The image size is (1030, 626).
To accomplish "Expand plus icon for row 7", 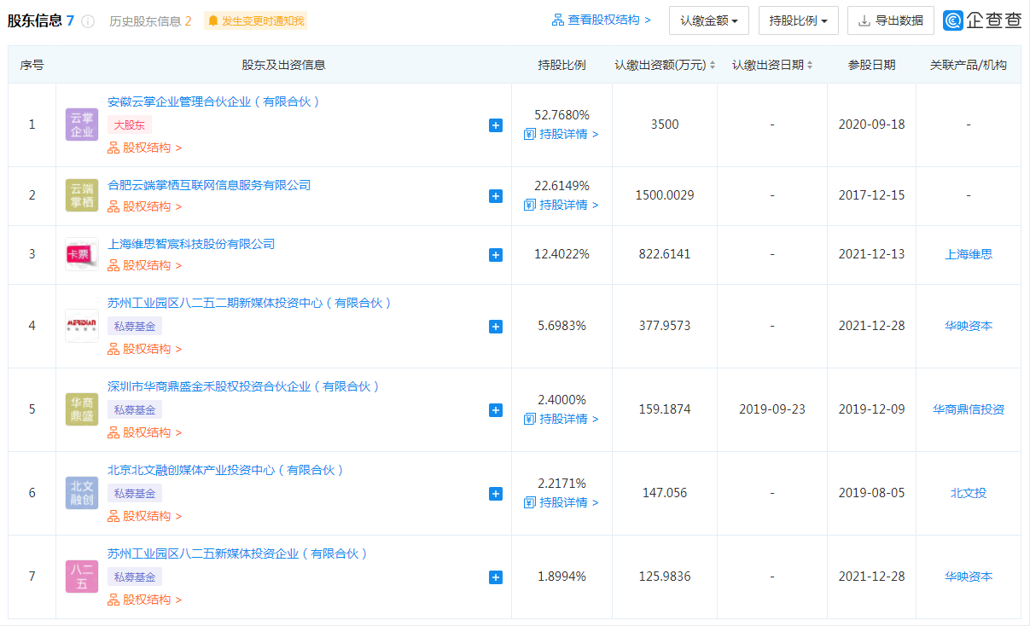I will click(496, 577).
